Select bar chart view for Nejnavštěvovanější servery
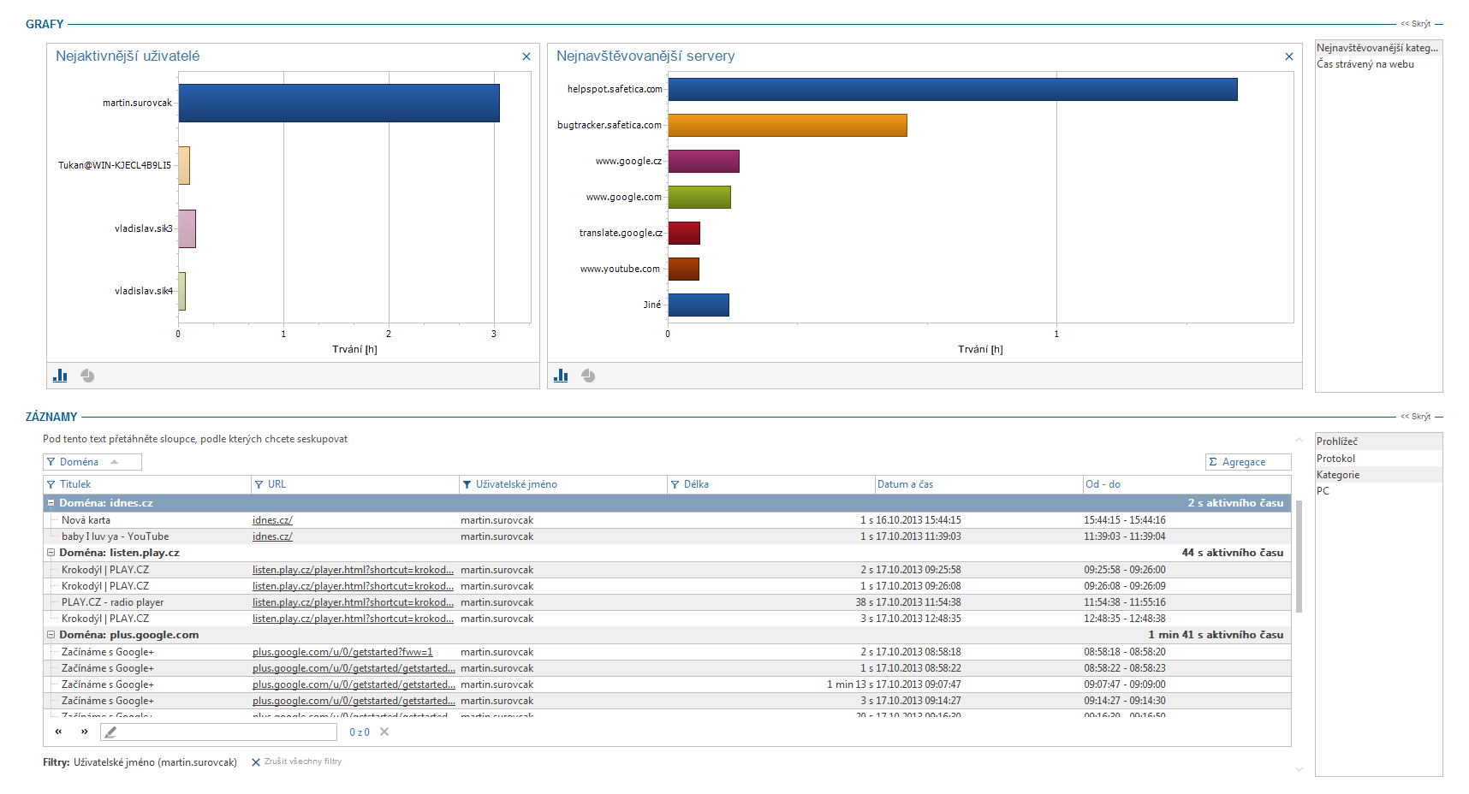This screenshot has width=1469, height=794. 561,376
